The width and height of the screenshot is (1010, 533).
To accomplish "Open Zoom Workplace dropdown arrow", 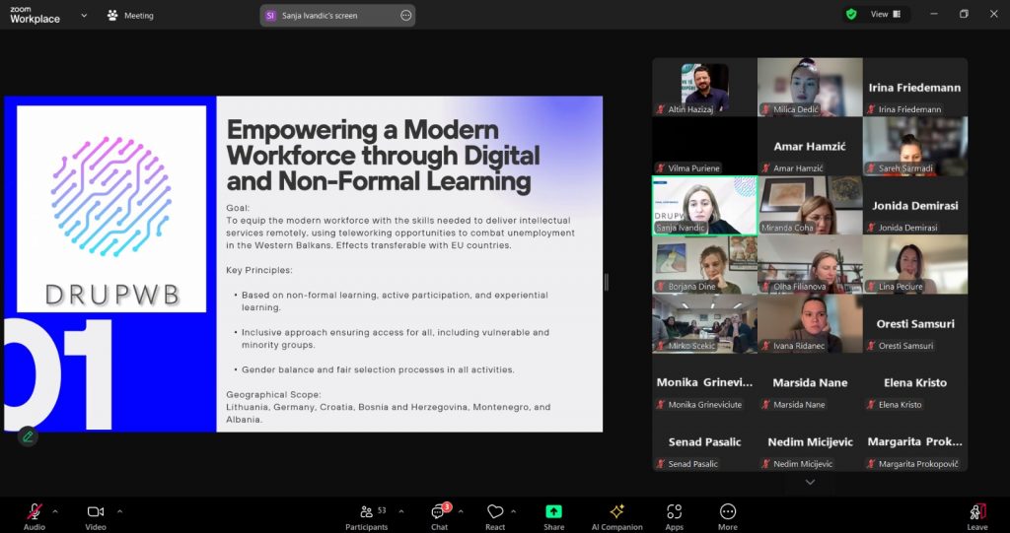I will pyautogui.click(x=84, y=16).
